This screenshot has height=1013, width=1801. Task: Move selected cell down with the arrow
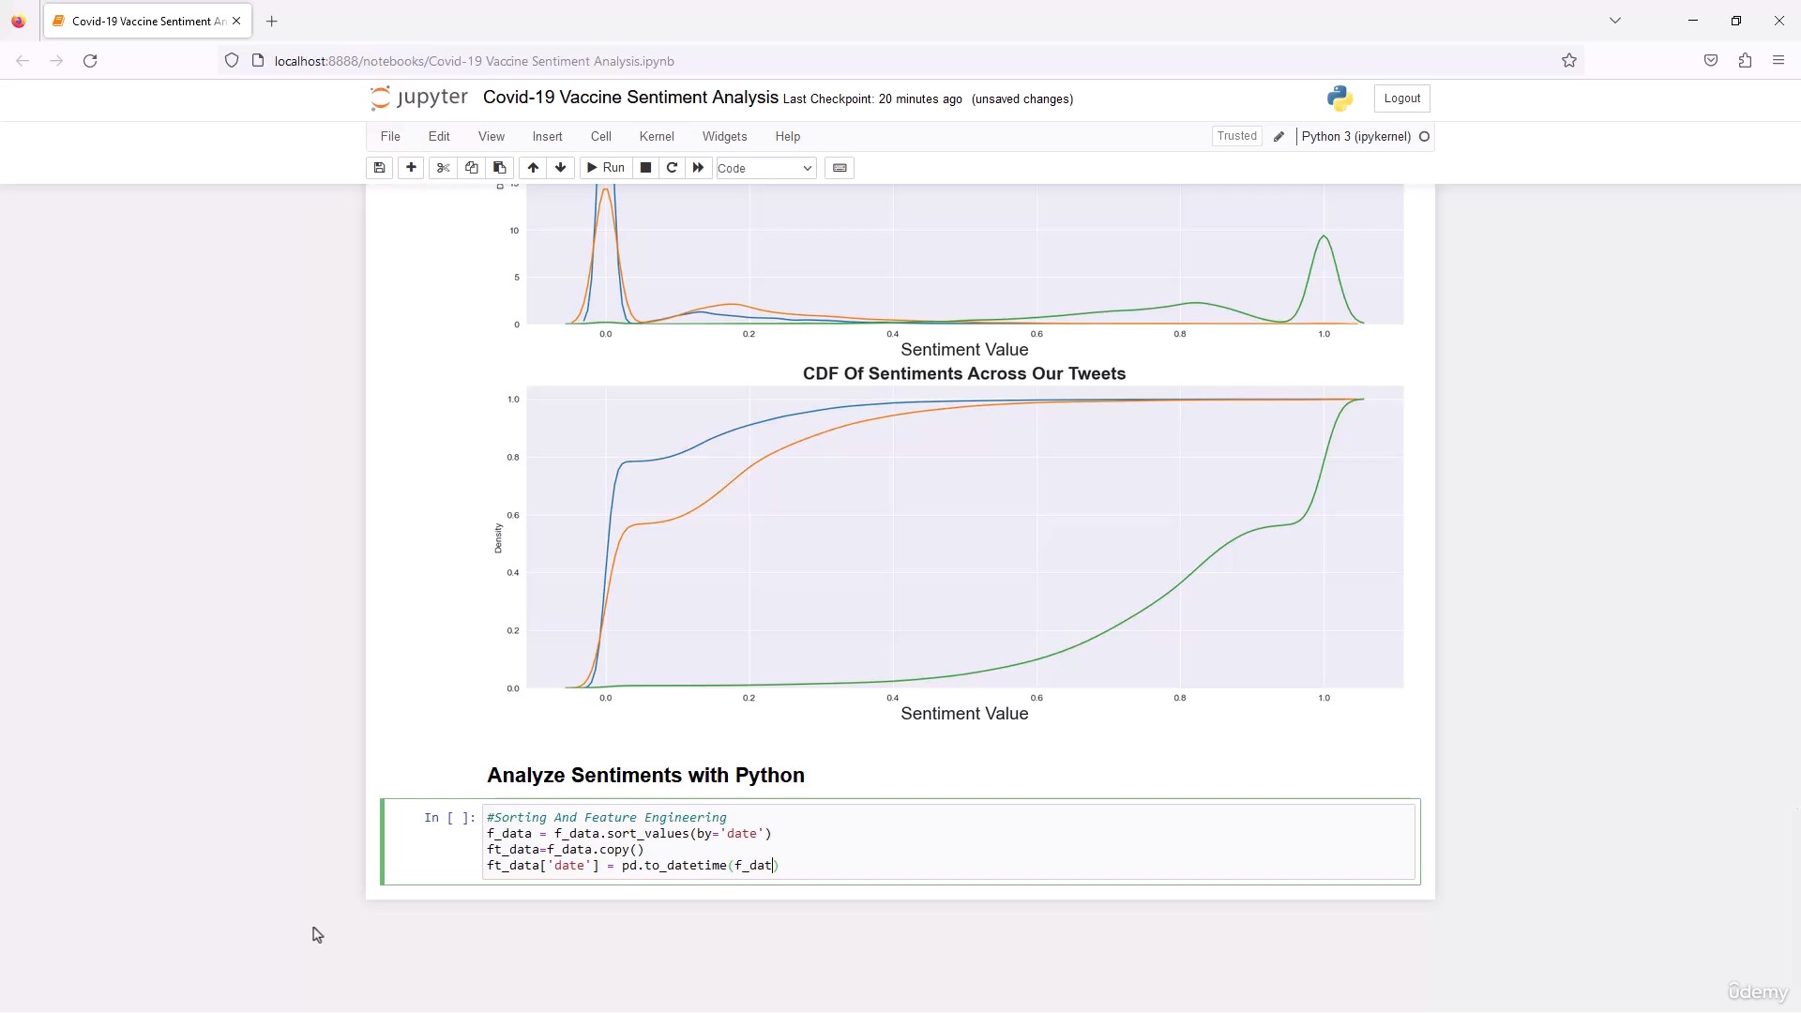pyautogui.click(x=561, y=168)
